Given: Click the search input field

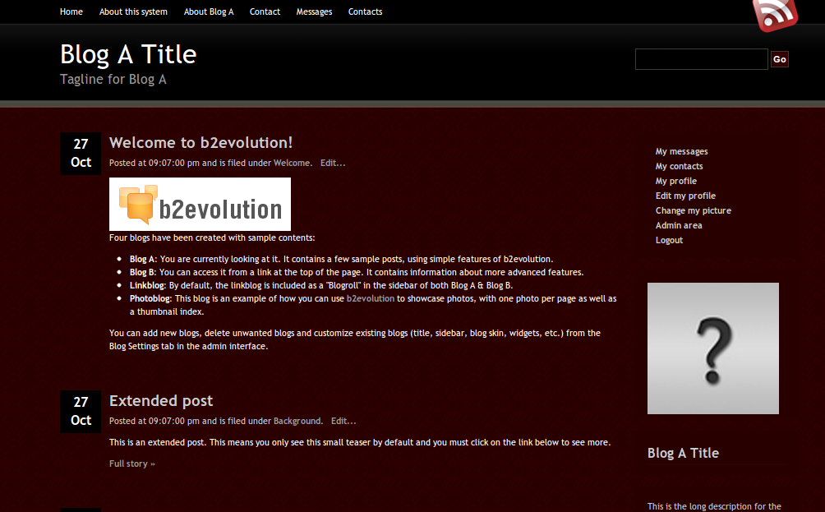Looking at the screenshot, I should [x=702, y=59].
